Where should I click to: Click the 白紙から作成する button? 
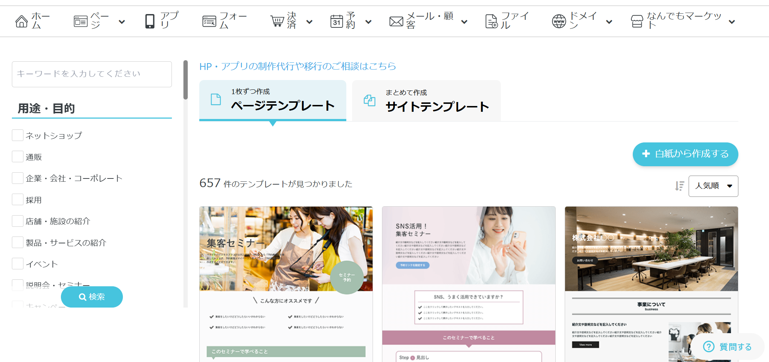[685, 154]
